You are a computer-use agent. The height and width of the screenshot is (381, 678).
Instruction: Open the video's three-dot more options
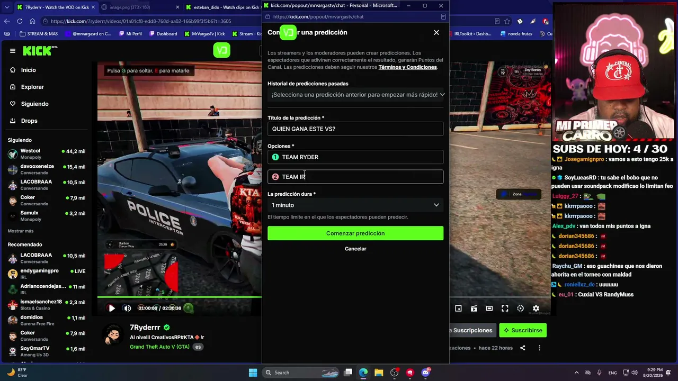[x=539, y=348]
